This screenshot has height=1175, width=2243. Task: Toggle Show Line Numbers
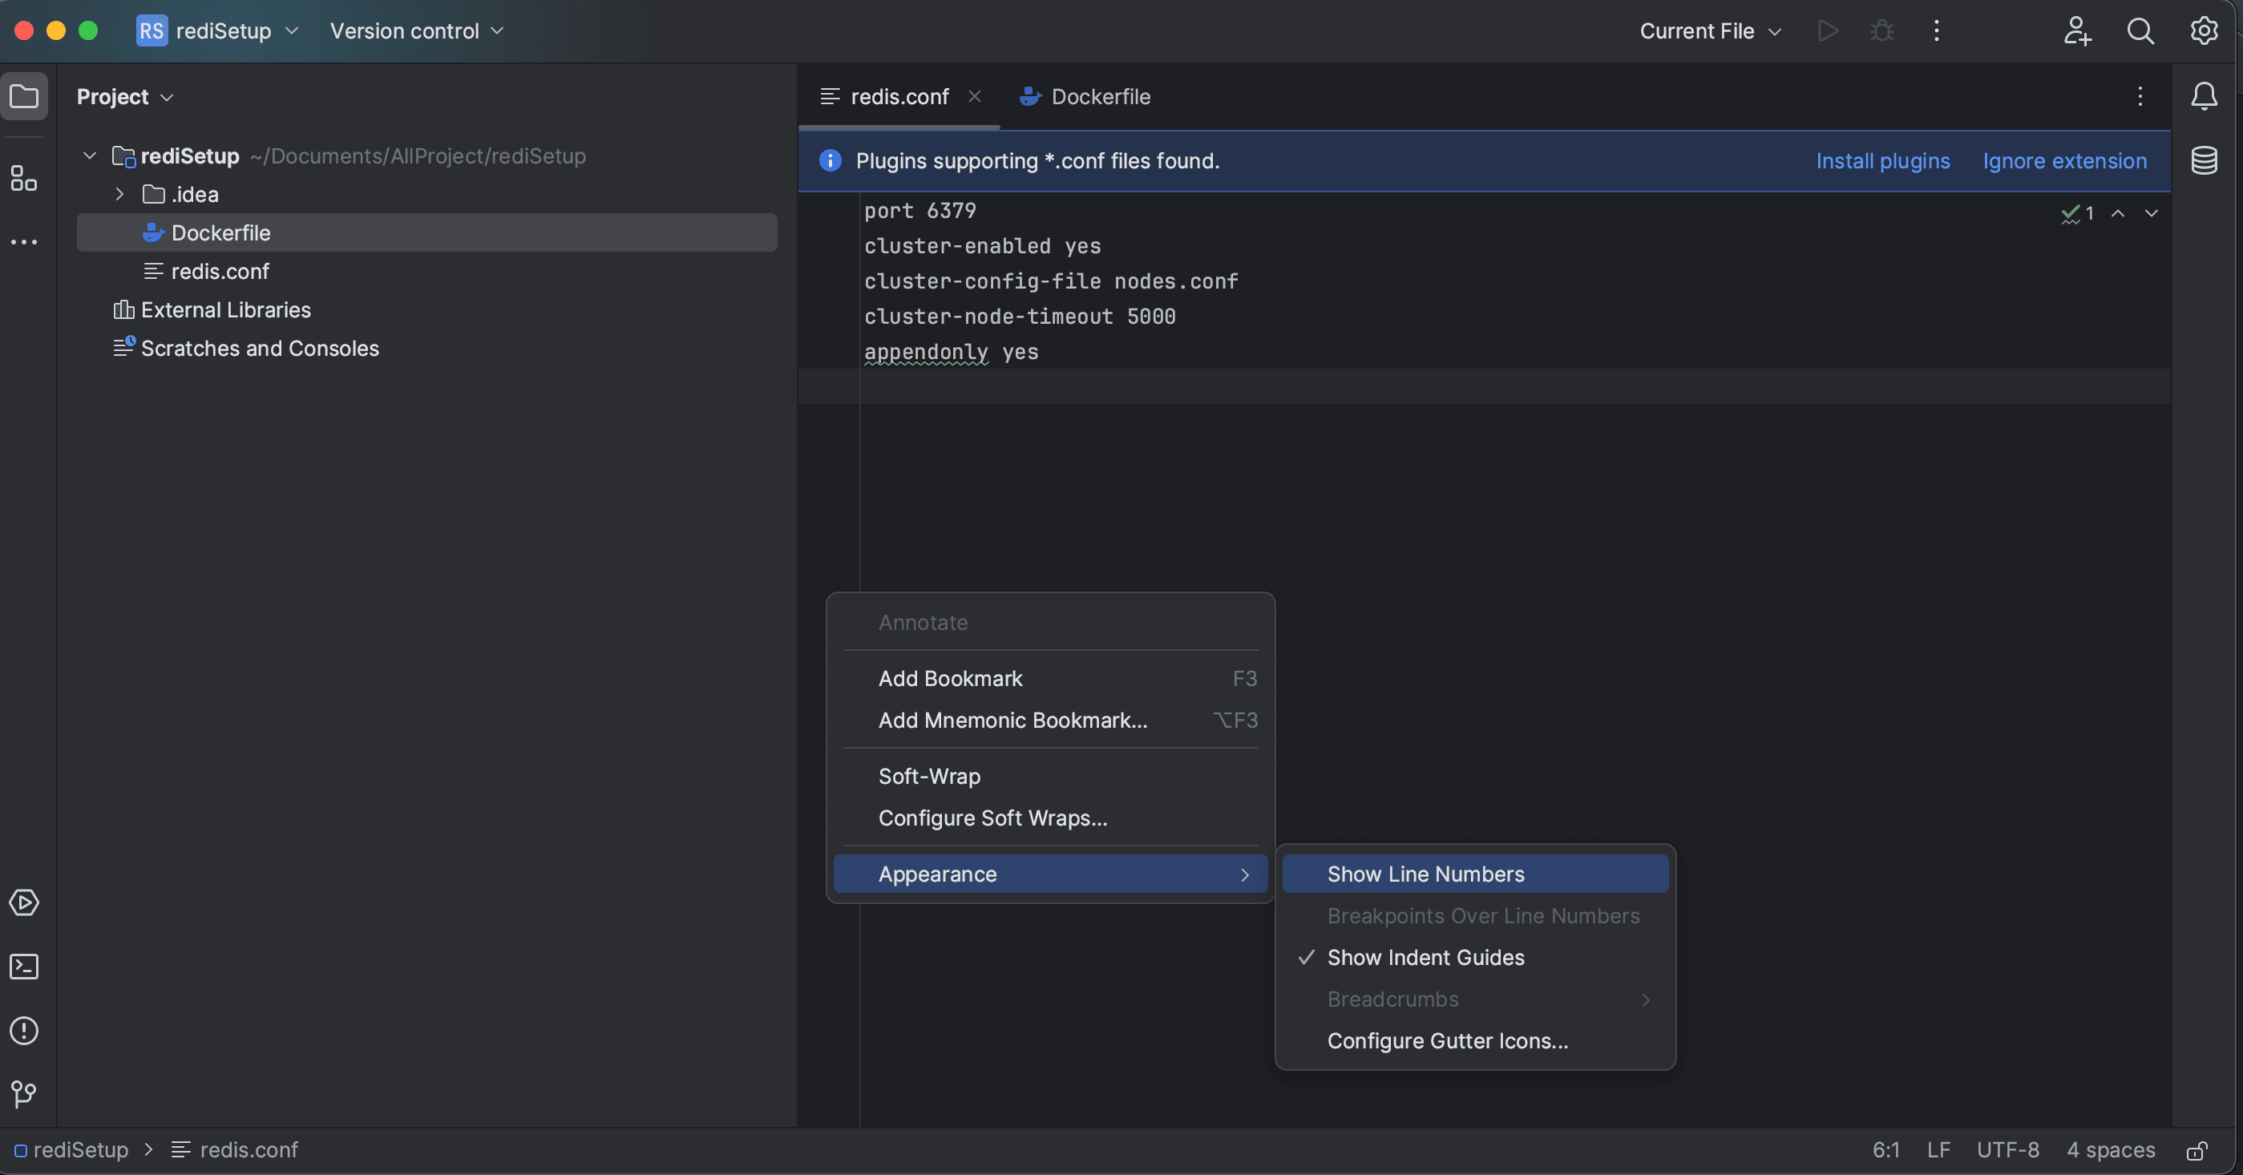click(x=1475, y=874)
